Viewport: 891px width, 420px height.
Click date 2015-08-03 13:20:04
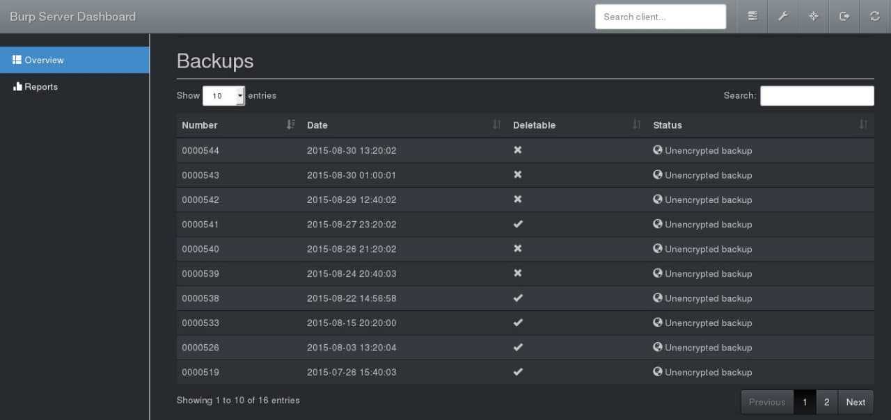tap(352, 348)
